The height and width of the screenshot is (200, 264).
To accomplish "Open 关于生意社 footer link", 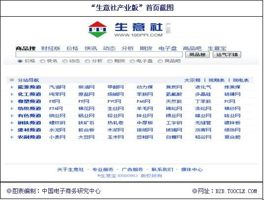I will [x=70, y=170].
